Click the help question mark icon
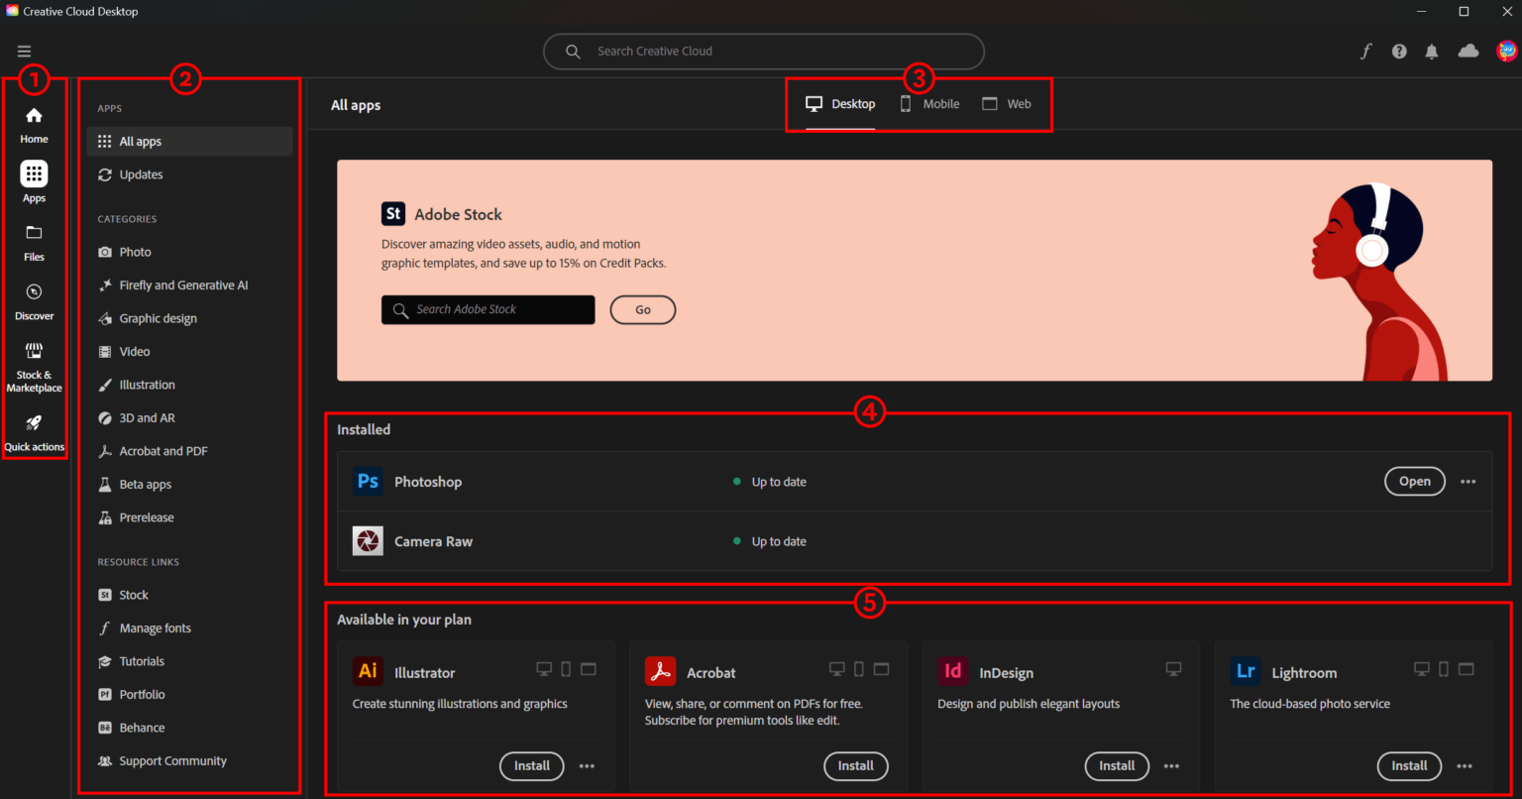Screen dimensions: 1522x799 coord(1399,51)
